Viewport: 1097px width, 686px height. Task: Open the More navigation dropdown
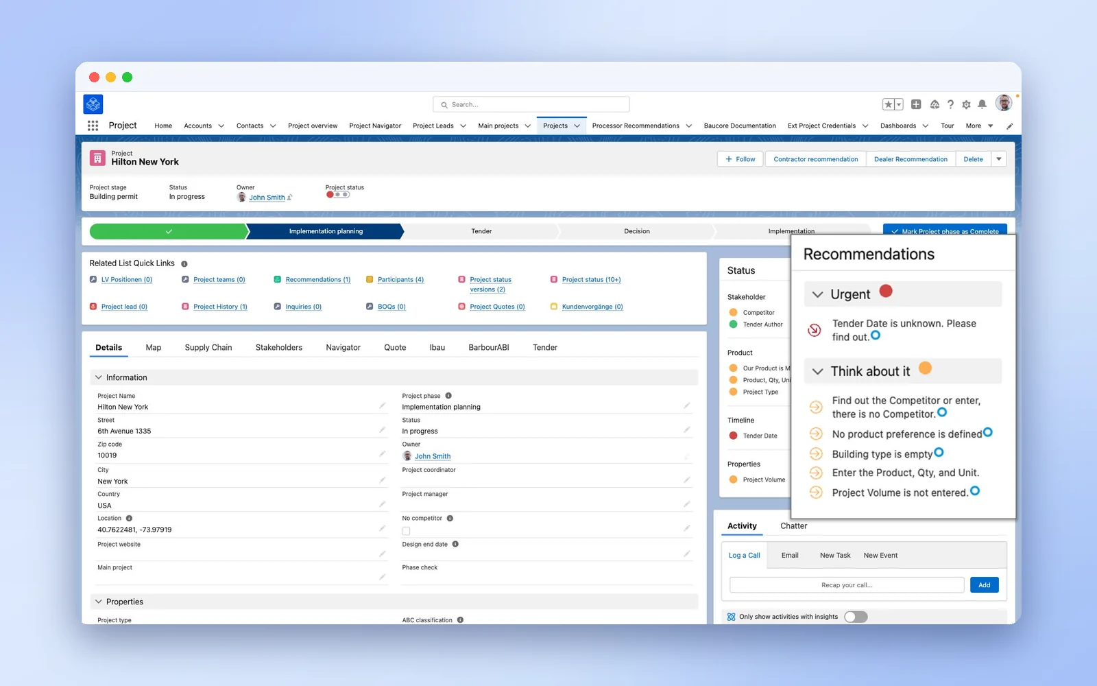click(x=979, y=126)
